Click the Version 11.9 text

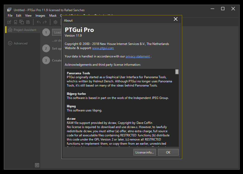pyautogui.click(x=73, y=36)
